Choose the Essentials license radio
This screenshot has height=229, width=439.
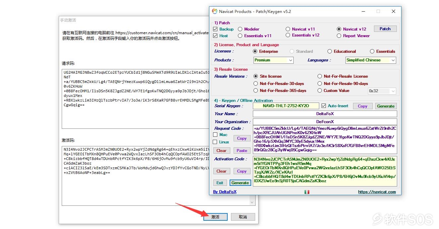tap(372, 51)
